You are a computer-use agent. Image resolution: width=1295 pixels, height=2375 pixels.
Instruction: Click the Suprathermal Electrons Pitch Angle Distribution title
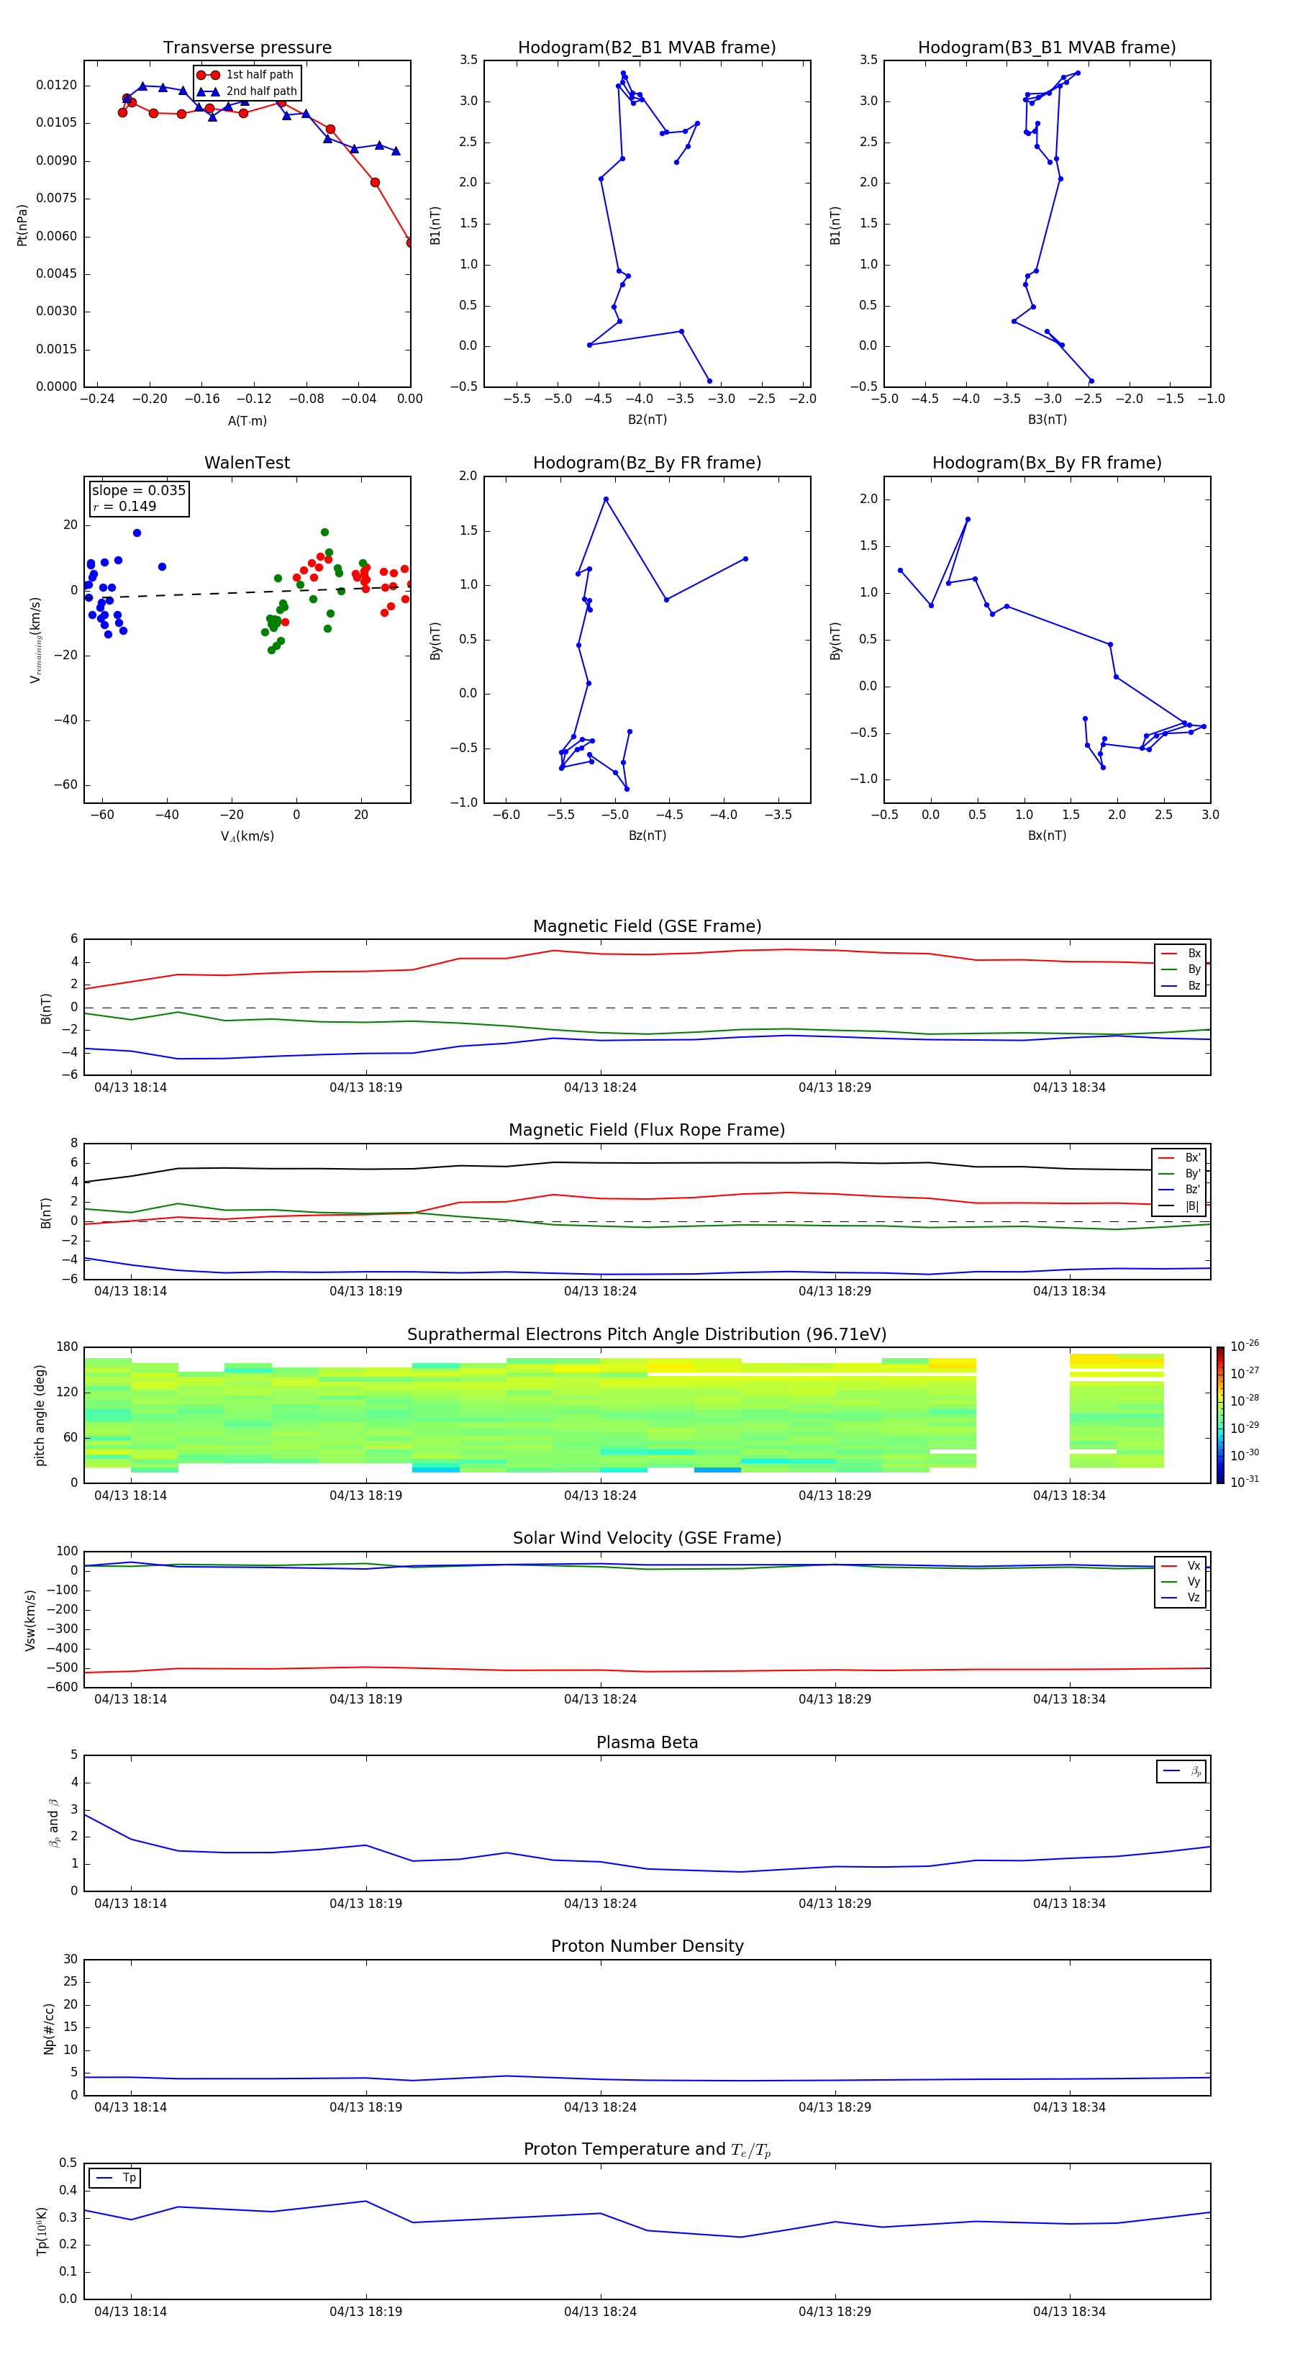click(x=647, y=1335)
